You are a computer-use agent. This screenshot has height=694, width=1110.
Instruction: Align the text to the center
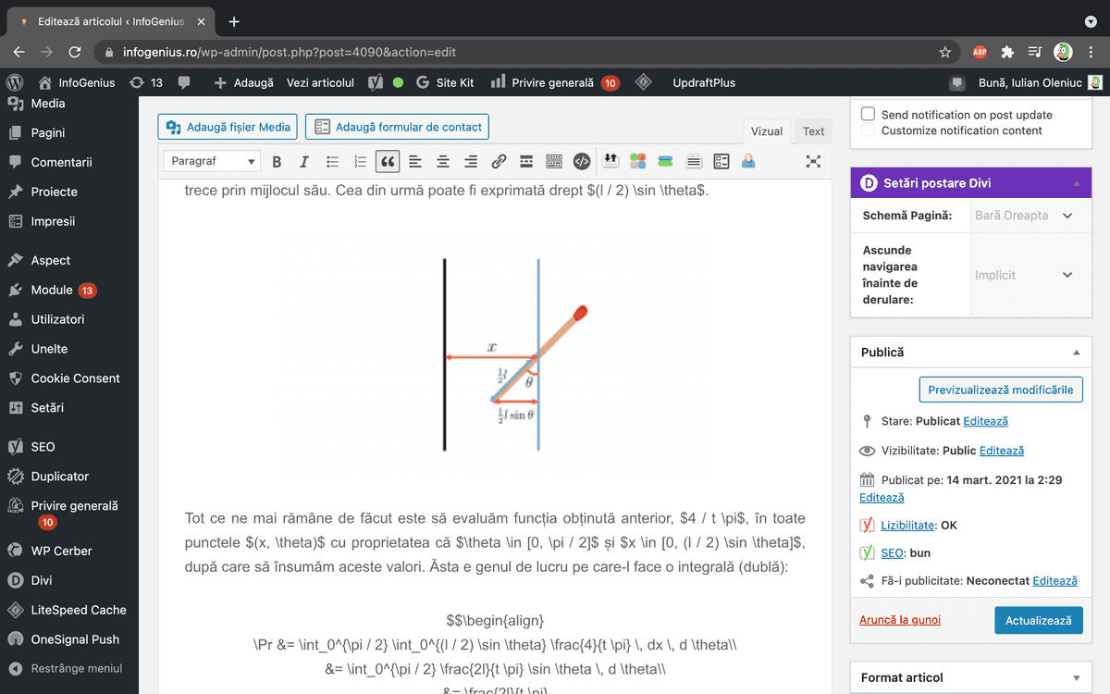point(443,161)
